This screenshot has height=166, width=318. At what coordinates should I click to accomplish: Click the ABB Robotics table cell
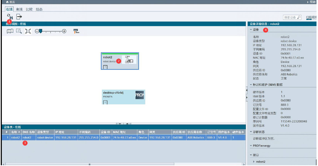tap(196, 137)
